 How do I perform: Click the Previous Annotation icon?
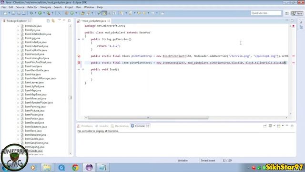[x=130, y=13]
